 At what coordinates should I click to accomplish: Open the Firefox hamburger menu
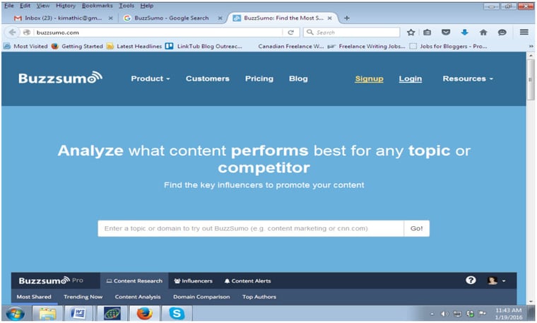pos(524,33)
